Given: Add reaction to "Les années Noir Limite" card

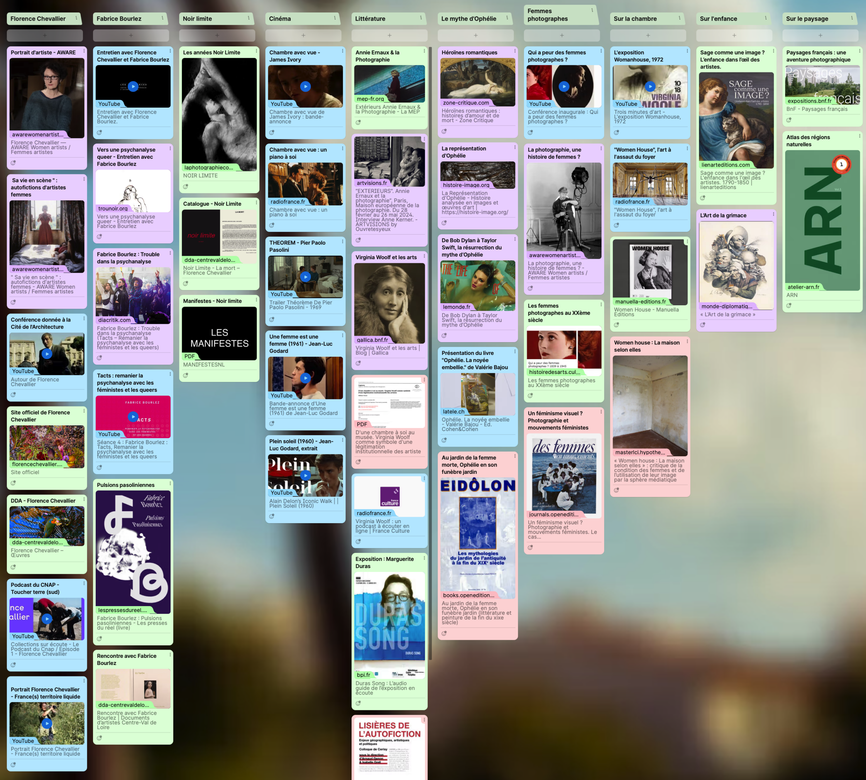Looking at the screenshot, I should point(185,186).
